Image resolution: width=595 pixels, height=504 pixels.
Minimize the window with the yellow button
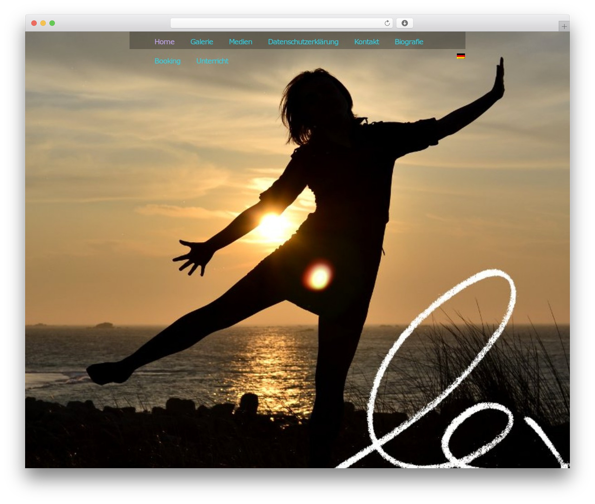pos(43,23)
